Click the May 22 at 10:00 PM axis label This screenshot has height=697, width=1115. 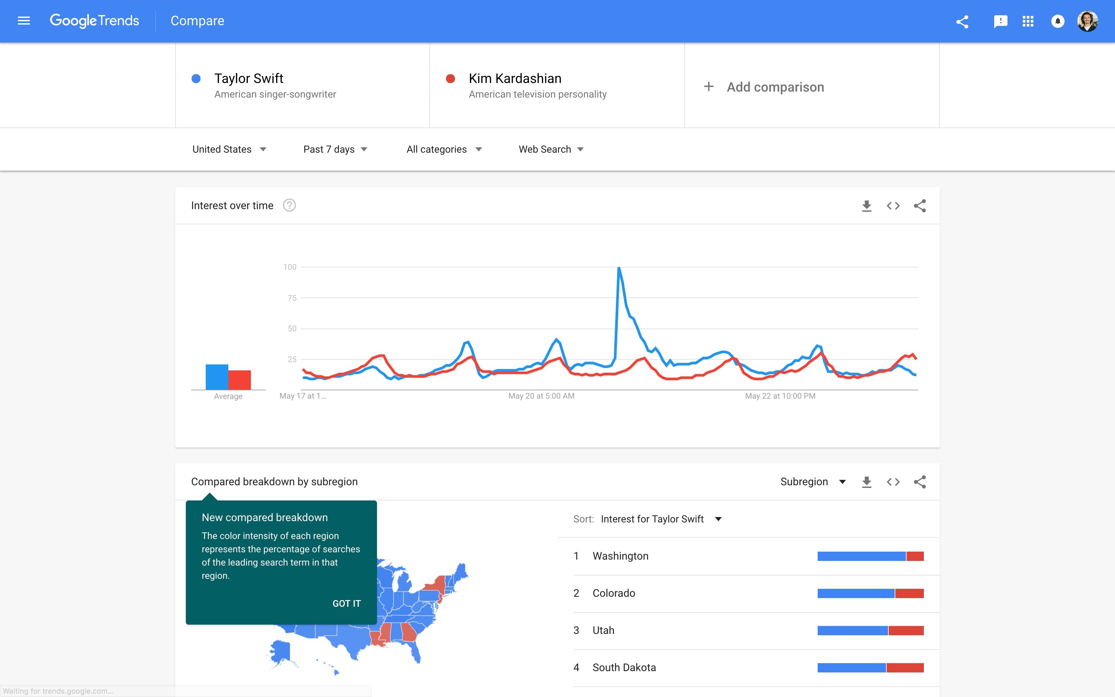[780, 396]
